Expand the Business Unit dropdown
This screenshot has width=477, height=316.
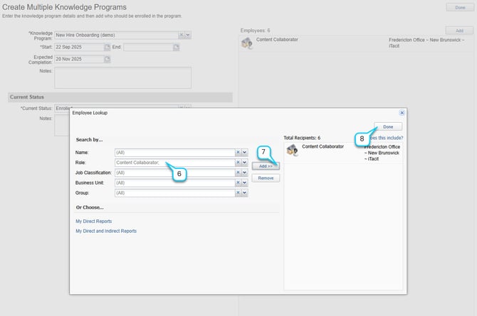pos(245,182)
